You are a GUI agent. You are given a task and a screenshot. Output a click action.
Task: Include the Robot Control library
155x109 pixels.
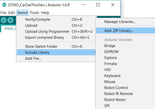click(x=126, y=88)
